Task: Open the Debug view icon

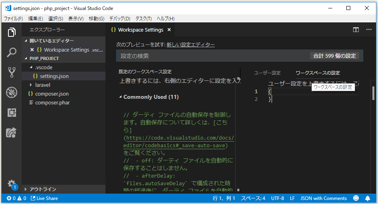Action: (12, 92)
